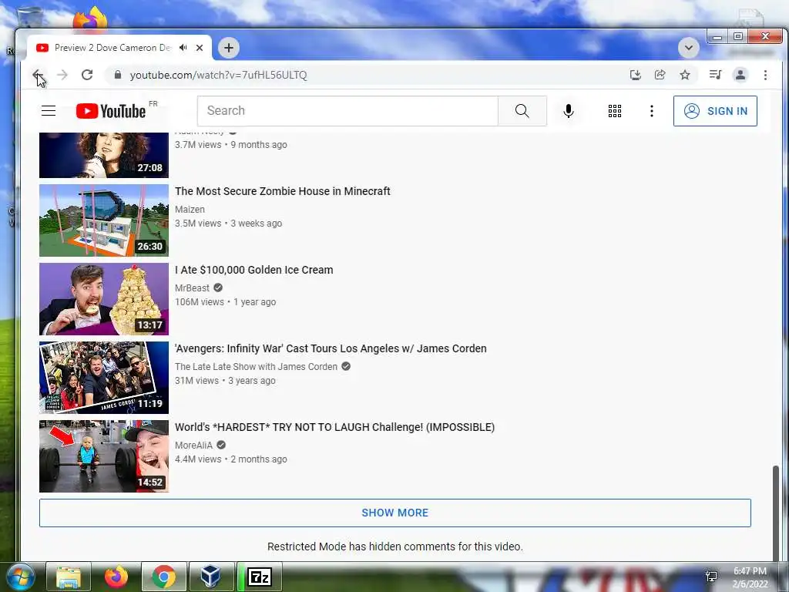Open the Avengers Infinity War cast thumbnail
The width and height of the screenshot is (789, 592).
[x=104, y=378]
